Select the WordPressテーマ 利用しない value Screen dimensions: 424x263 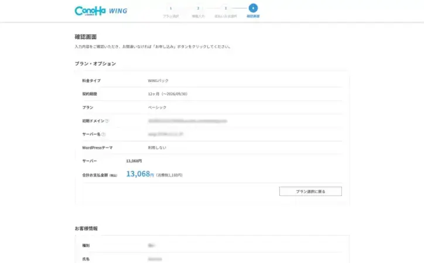(x=157, y=148)
